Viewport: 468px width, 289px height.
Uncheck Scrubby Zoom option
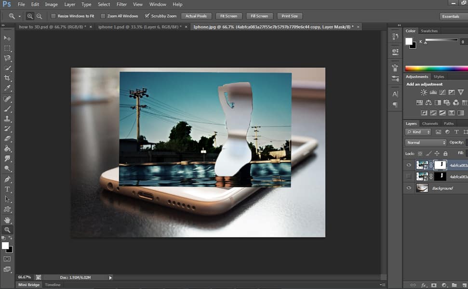[147, 16]
